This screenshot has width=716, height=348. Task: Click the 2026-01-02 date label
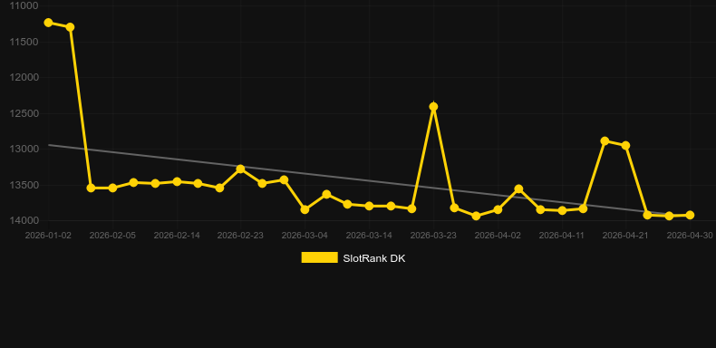coord(48,236)
